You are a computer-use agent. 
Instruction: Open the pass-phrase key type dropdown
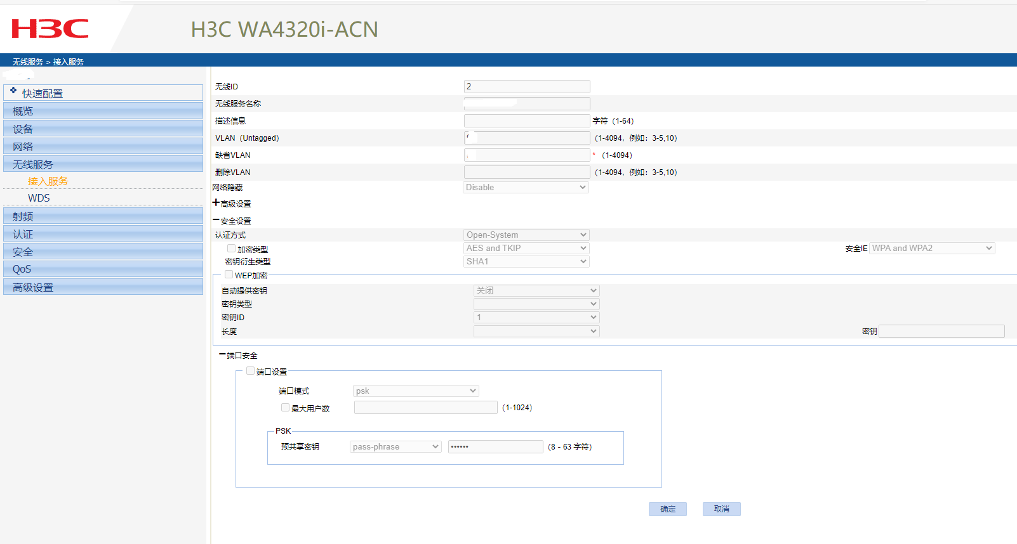(x=395, y=446)
